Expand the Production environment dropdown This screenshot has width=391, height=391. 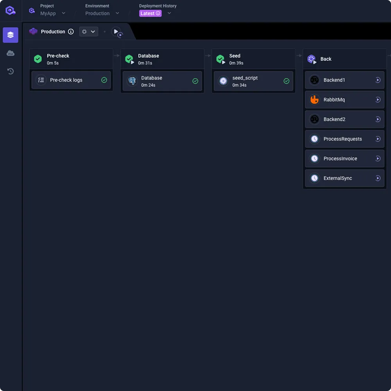117,13
